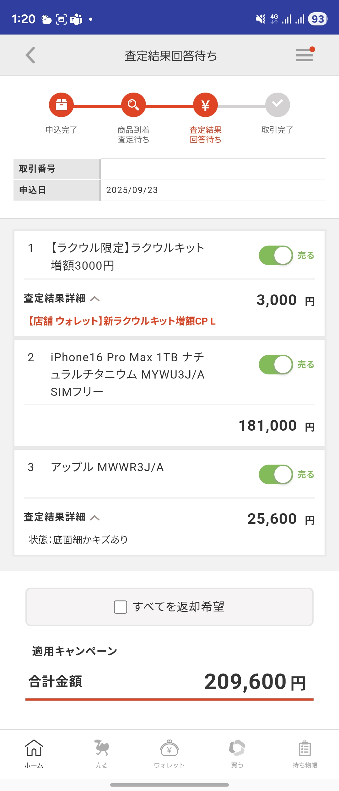The width and height of the screenshot is (339, 791).
Task: Tap the 適用キャンペーン heading
Action: 75,651
